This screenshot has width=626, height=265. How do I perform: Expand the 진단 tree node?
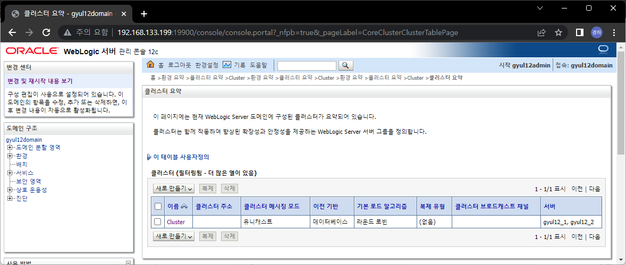(10, 198)
